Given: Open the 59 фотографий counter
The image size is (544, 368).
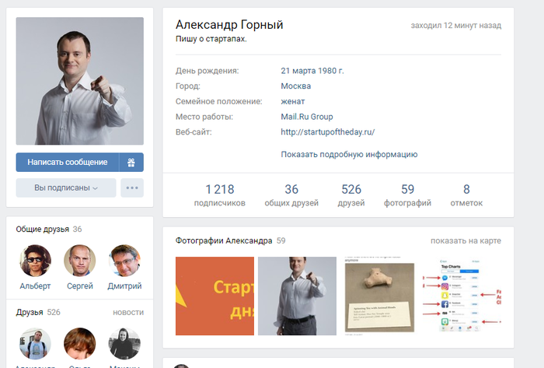Looking at the screenshot, I should (407, 195).
